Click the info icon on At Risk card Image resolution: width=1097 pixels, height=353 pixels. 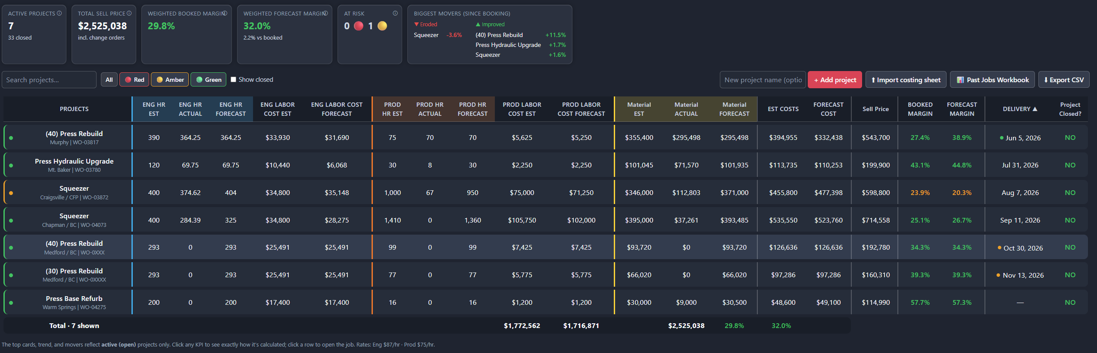tap(395, 13)
